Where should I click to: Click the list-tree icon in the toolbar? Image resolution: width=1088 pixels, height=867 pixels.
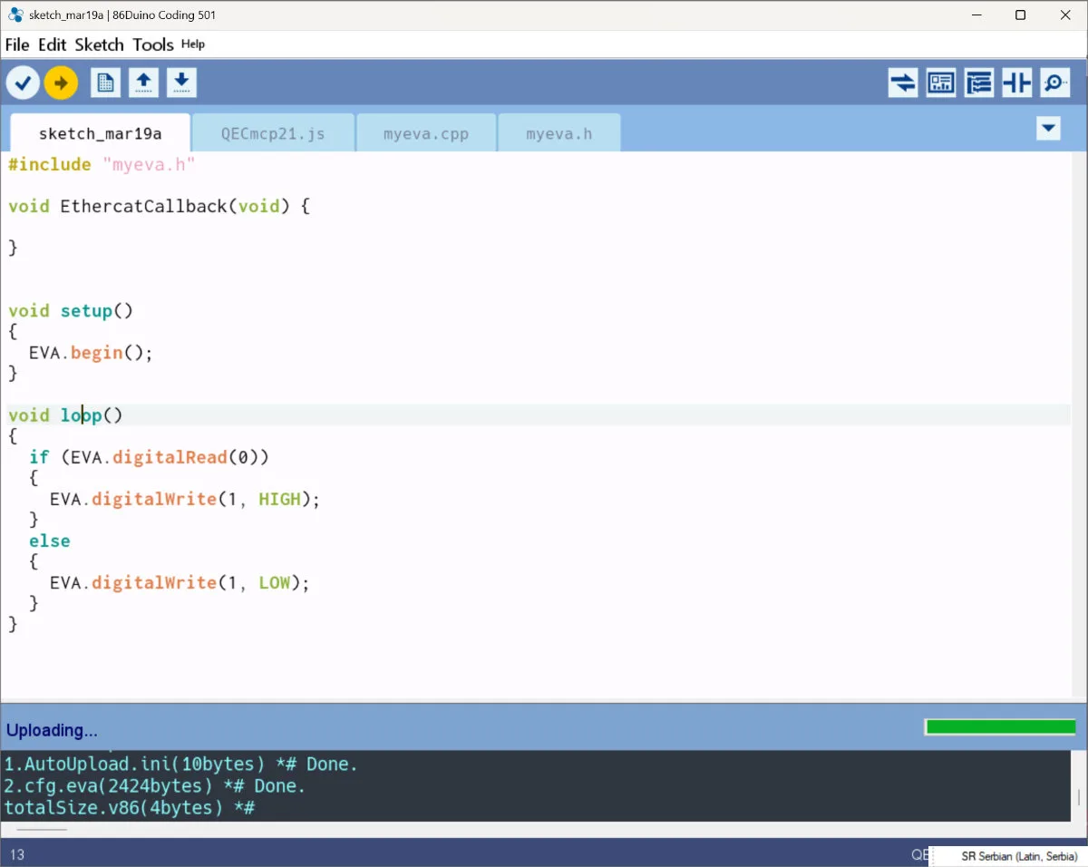(x=978, y=83)
